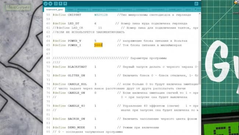This screenshot has width=239, height=135.
Task: Click the DEMO_MODE define name
Action: [x=76, y=127]
